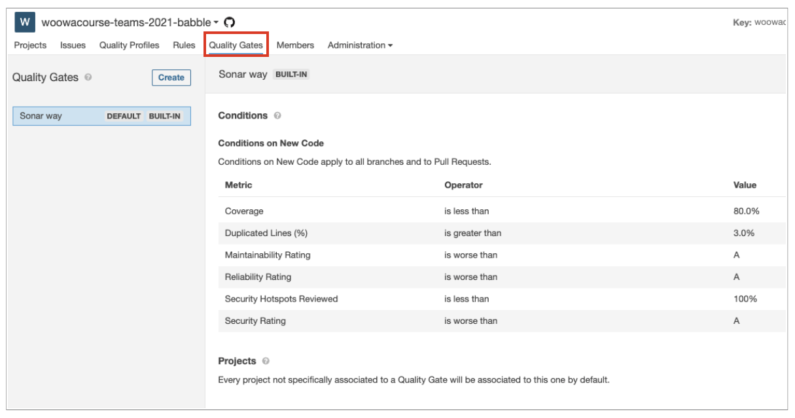Click the 80.0% coverage value
795x418 pixels.
[x=747, y=211]
